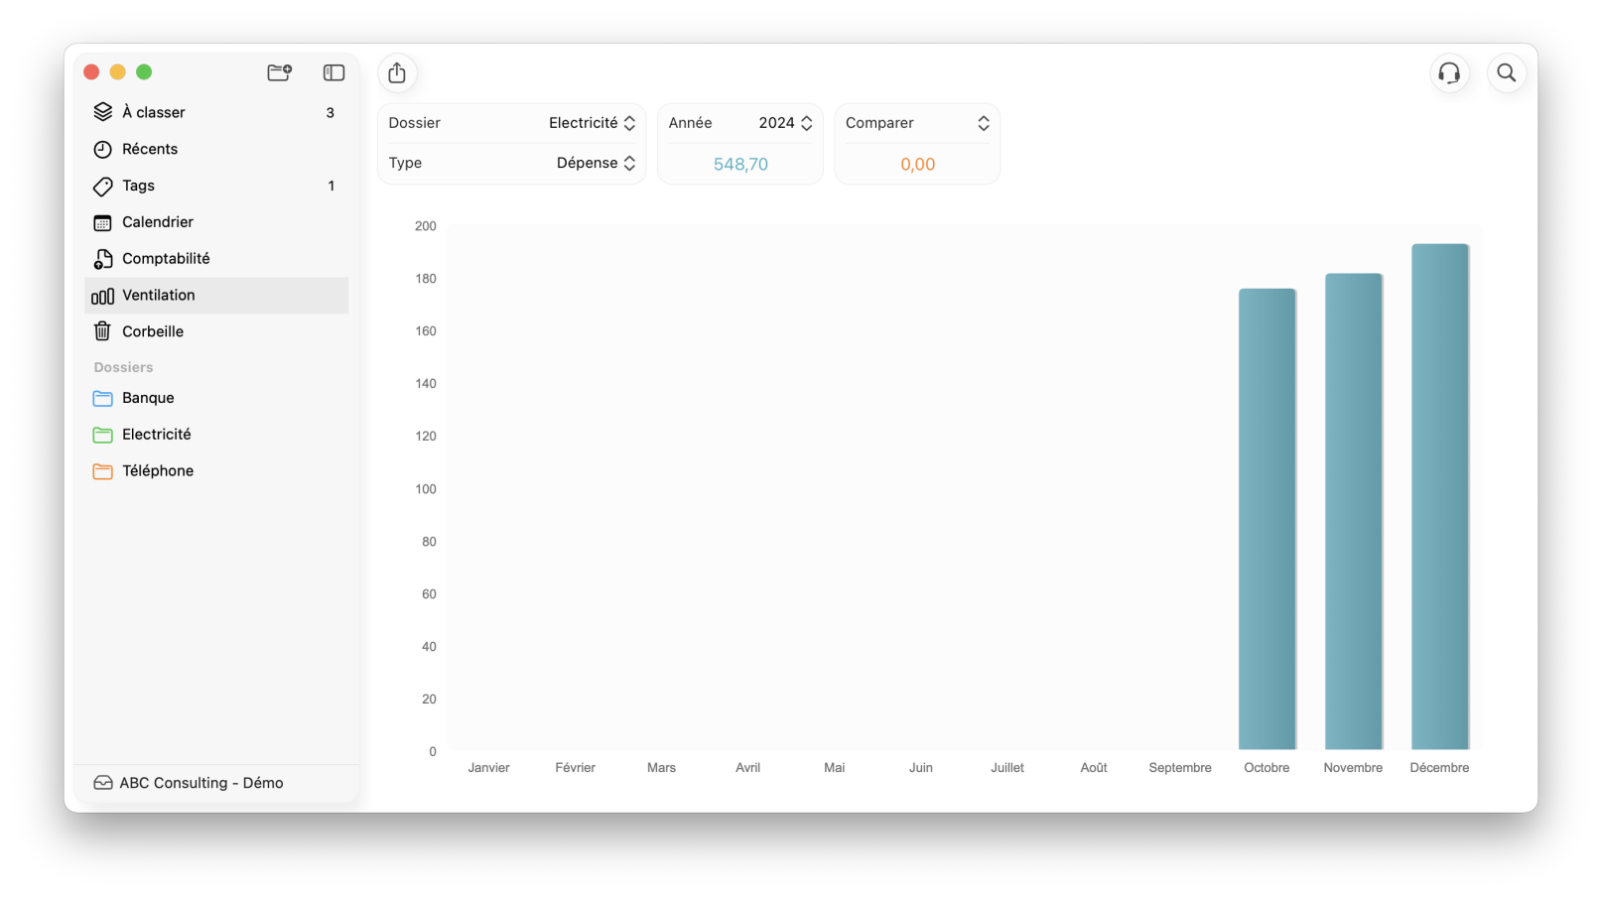The image size is (1602, 897).
Task: Open the Calendrier view
Action: (x=158, y=222)
